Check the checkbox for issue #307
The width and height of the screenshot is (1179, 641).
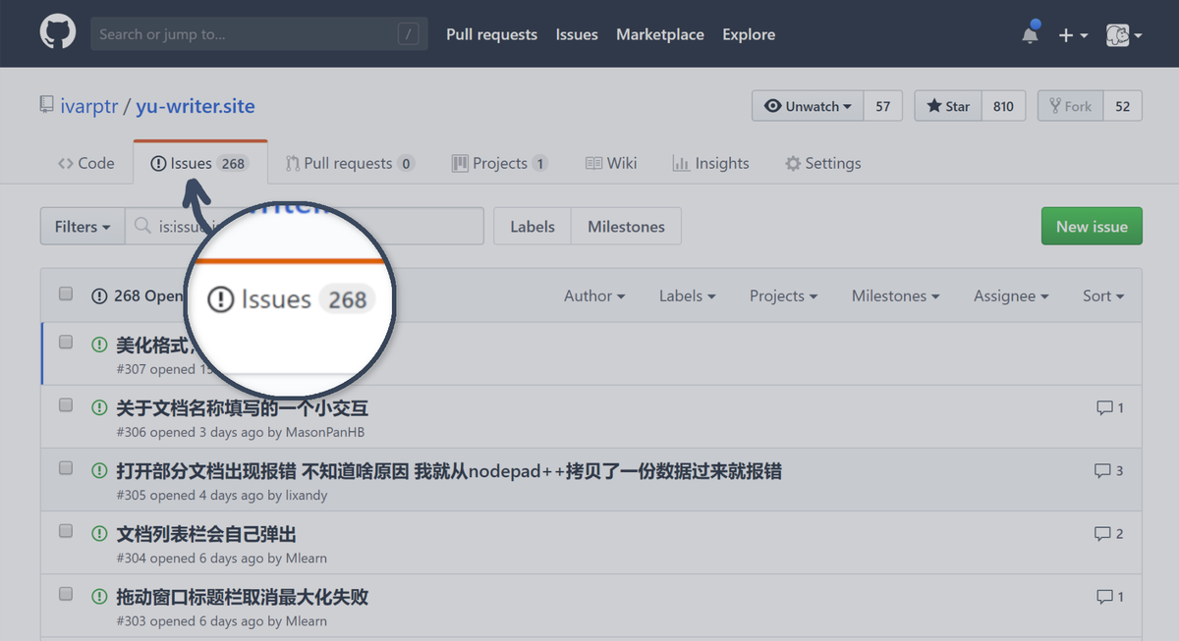[x=66, y=342]
